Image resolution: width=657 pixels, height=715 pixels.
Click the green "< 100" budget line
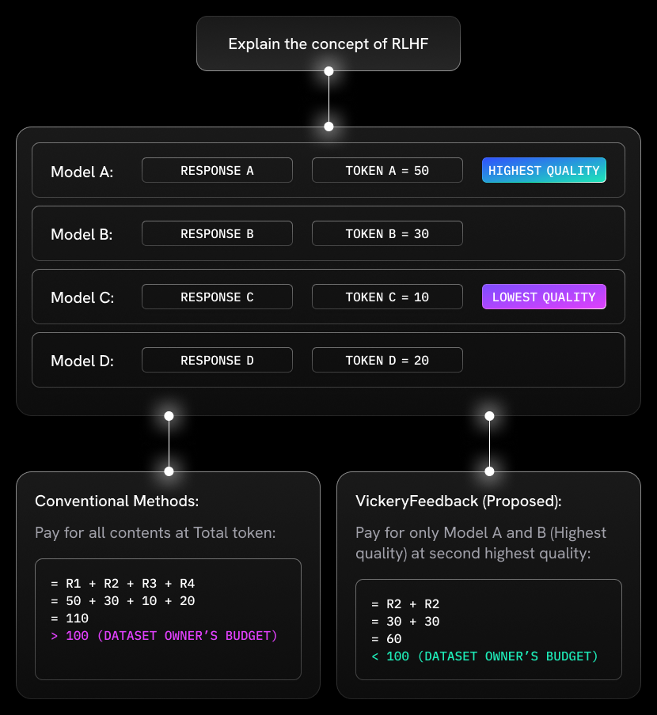pyautogui.click(x=484, y=656)
